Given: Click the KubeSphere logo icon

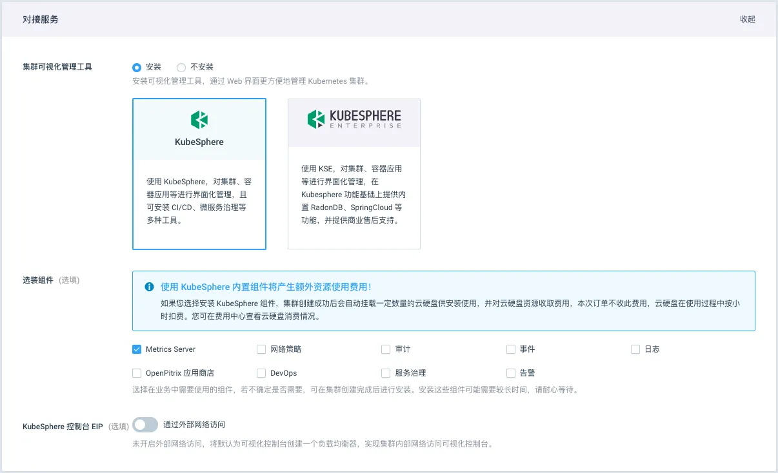Looking at the screenshot, I should click(x=199, y=119).
